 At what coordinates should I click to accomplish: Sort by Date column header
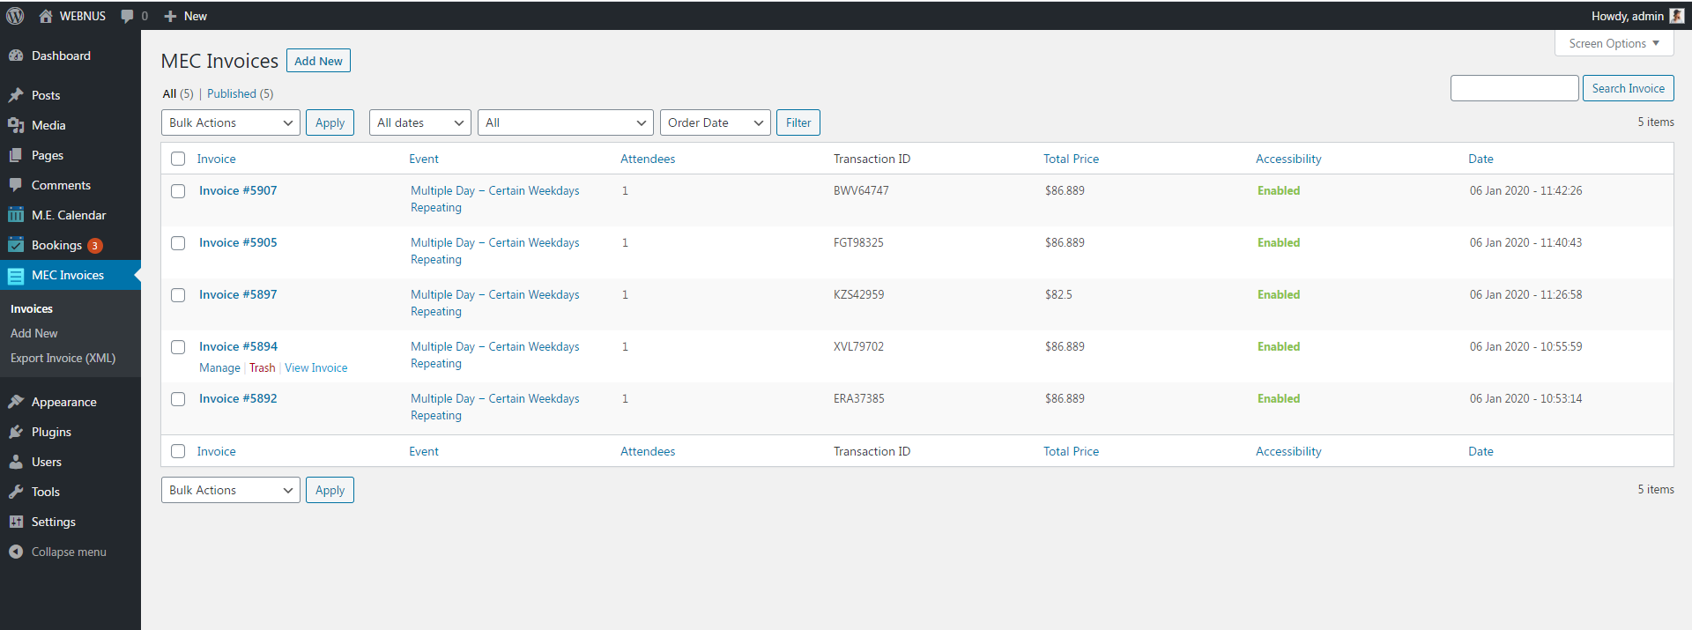(x=1480, y=159)
